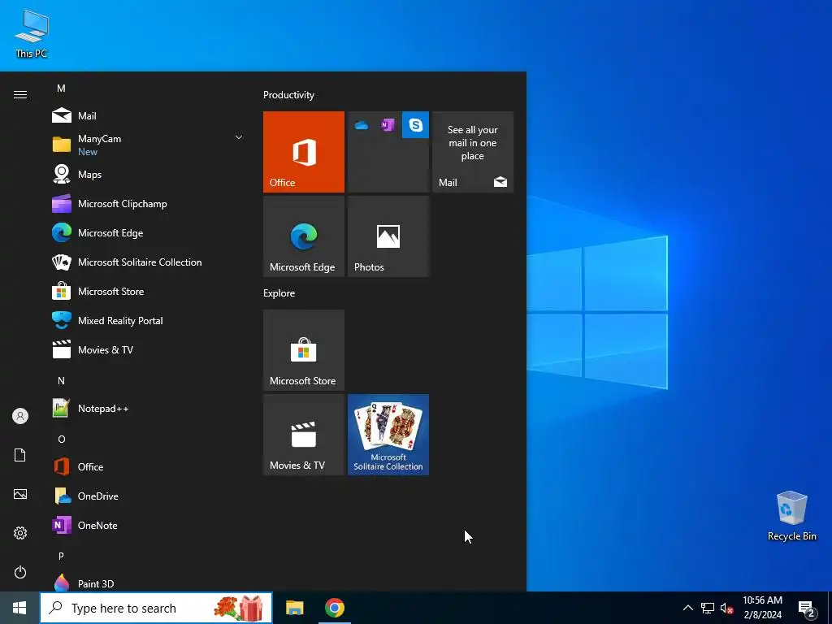Jump to letter O header

[61, 439]
